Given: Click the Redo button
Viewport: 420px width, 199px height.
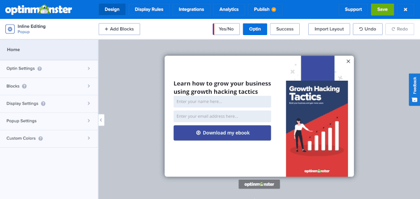Looking at the screenshot, I should point(400,29).
